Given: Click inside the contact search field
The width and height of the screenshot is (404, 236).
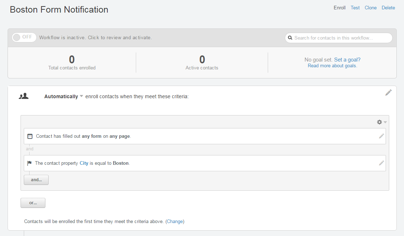Looking at the screenshot, I should coord(339,37).
